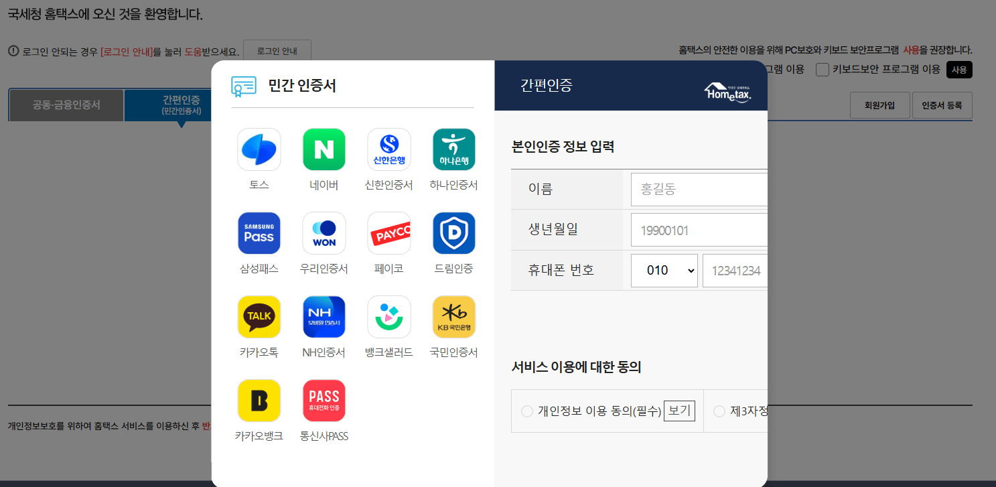Open the privacy consent 보기 details
The width and height of the screenshot is (996, 487).
pos(679,411)
